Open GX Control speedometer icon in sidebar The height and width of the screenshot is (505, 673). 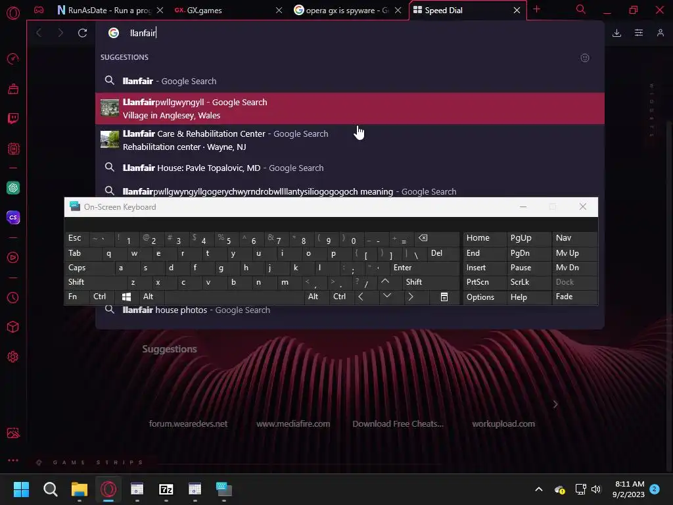pyautogui.click(x=13, y=59)
